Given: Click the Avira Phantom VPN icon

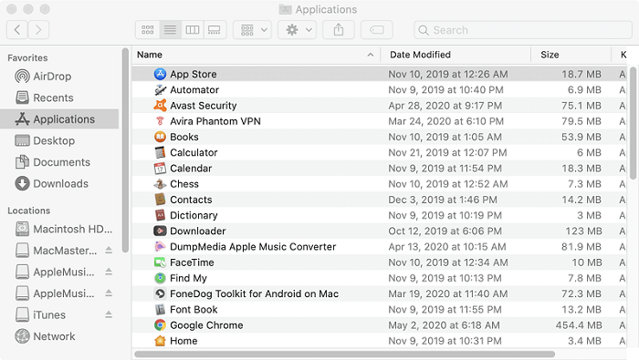Looking at the screenshot, I should click(x=160, y=121).
